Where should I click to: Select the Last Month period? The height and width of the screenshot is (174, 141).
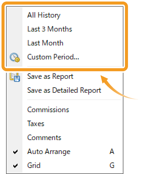(45, 43)
